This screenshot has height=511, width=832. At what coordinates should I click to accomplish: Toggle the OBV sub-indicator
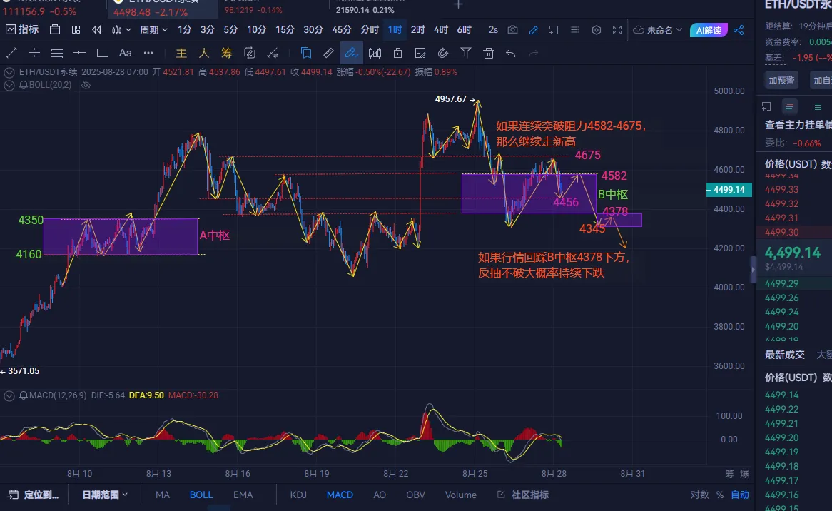[x=415, y=495]
